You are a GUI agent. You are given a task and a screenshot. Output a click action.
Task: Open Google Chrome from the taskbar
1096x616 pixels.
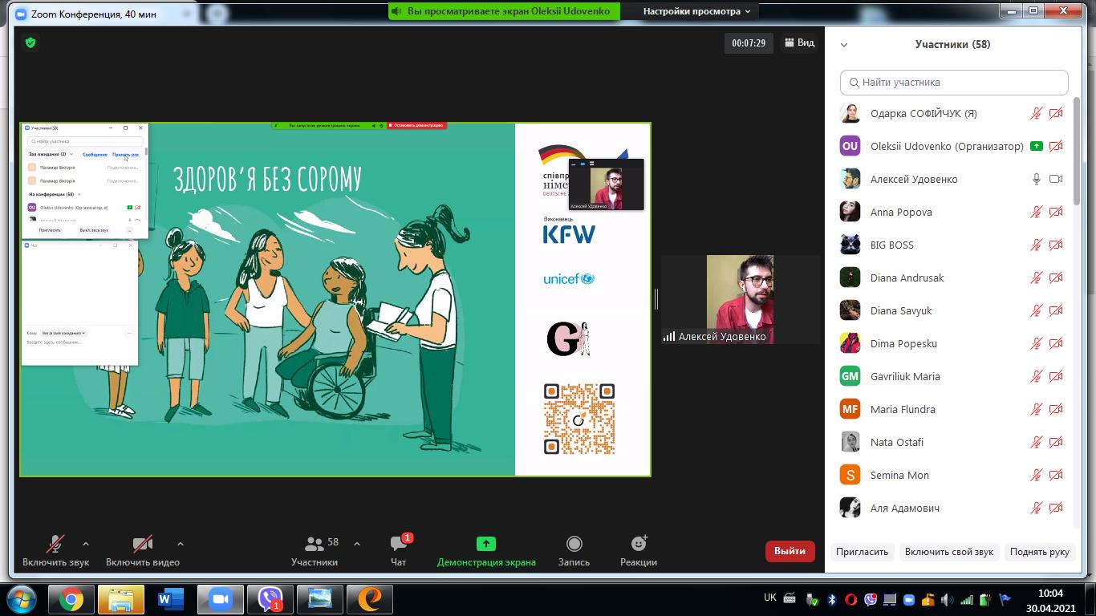click(71, 599)
